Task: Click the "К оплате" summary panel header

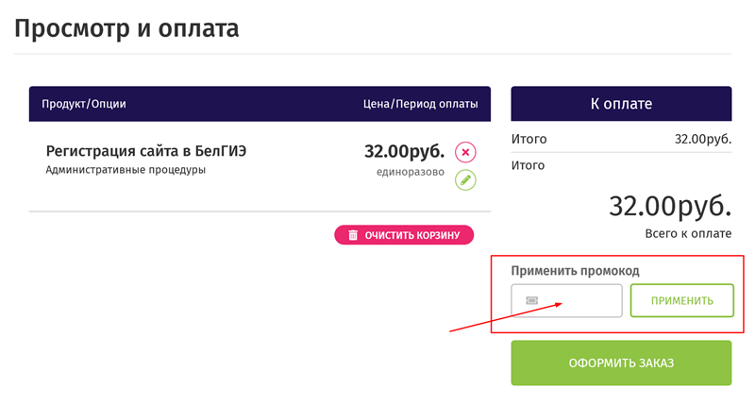Action: [x=621, y=104]
